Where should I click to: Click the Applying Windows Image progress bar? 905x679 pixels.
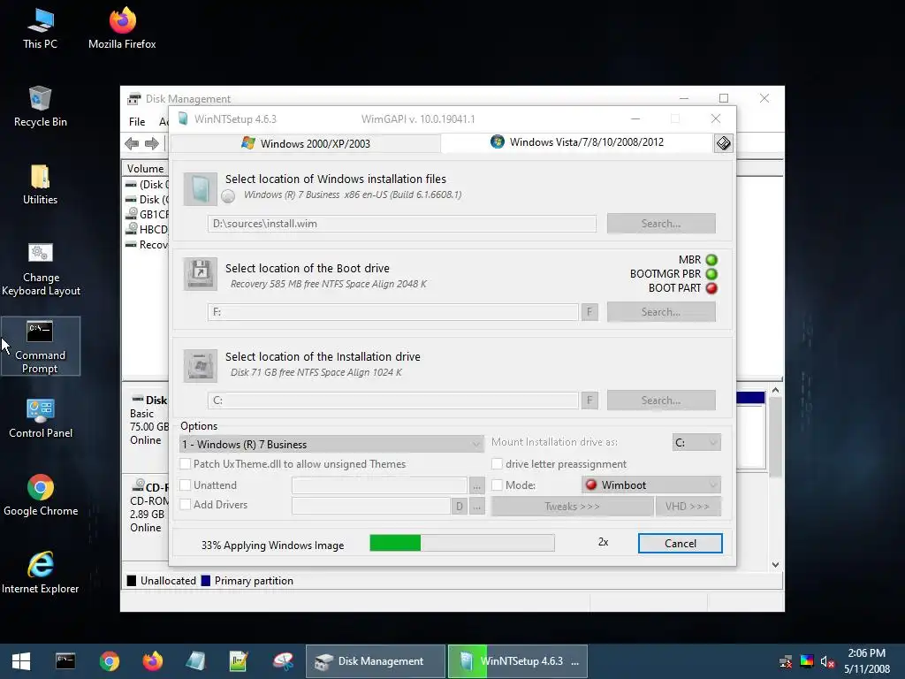(461, 543)
